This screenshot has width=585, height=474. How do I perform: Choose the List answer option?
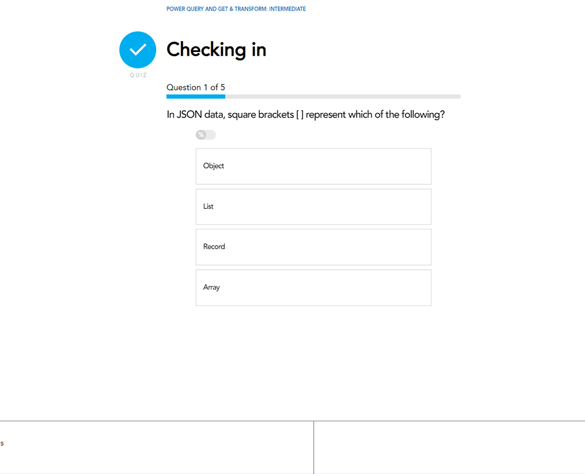(x=313, y=207)
